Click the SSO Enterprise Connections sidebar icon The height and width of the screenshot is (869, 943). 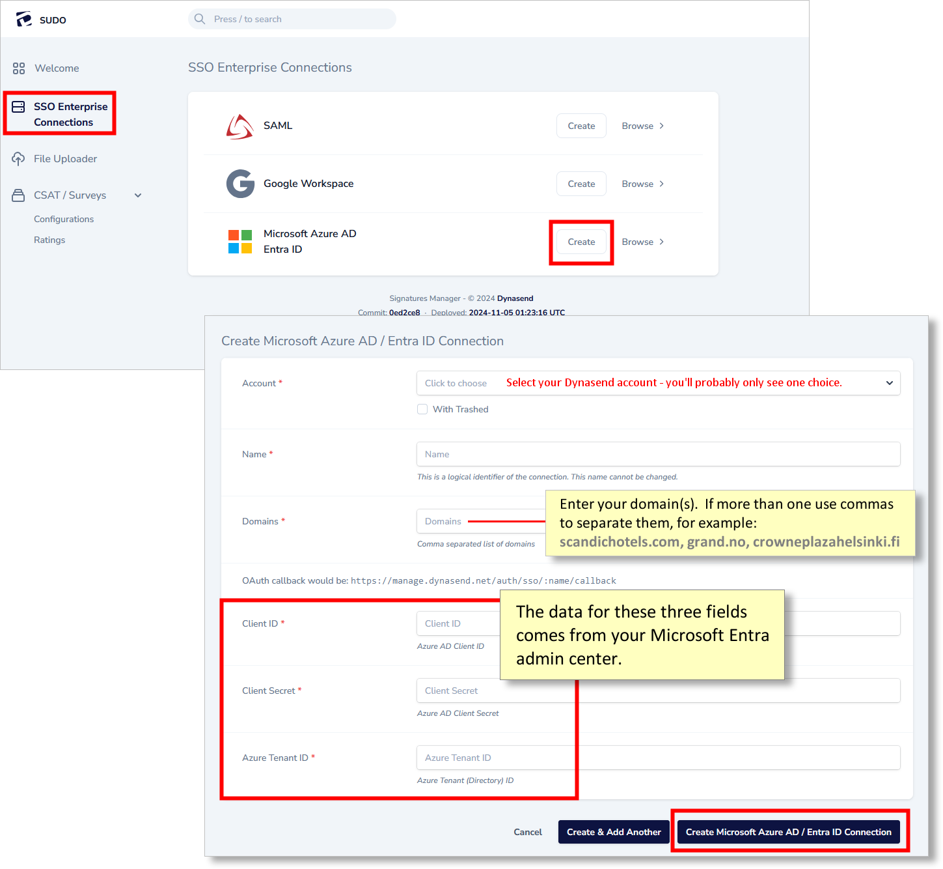18,107
